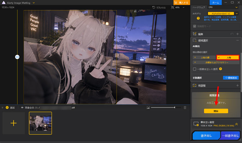Image resolution: width=242 pixels, height=143 pixels.
Task: Click the yellow 追加 plus icon
Action: pyautogui.click(x=7, y=107)
